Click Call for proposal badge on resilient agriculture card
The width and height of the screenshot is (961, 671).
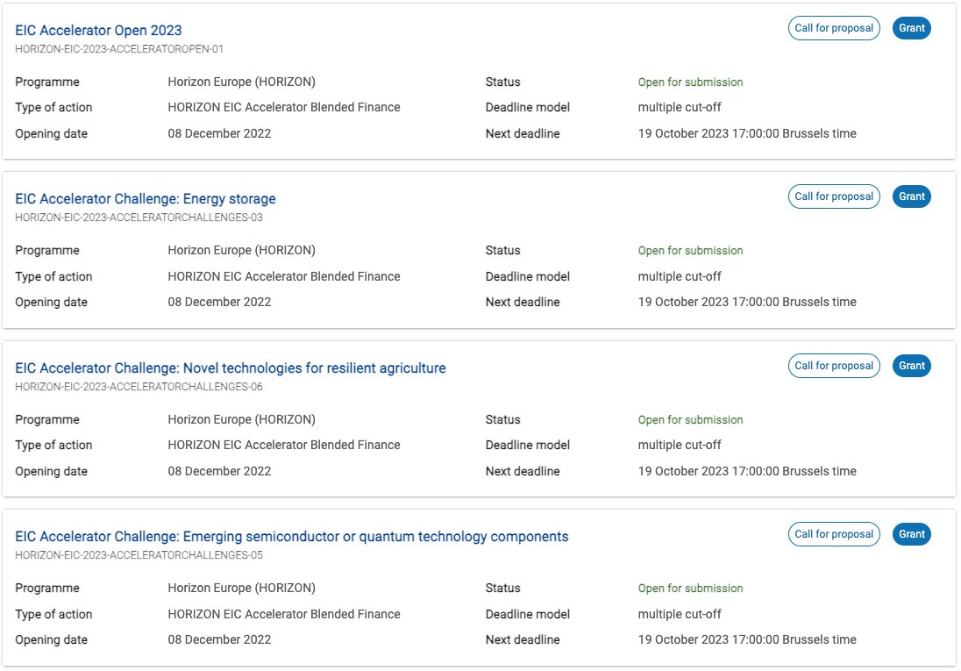(x=834, y=366)
